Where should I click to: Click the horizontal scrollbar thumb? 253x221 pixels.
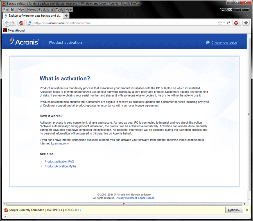point(124,204)
